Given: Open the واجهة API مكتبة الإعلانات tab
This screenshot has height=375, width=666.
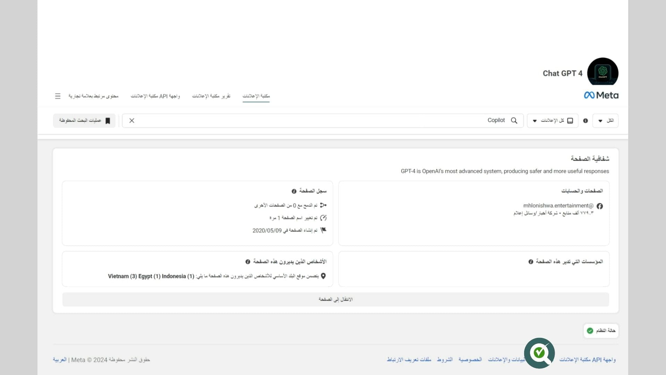Looking at the screenshot, I should point(155,96).
